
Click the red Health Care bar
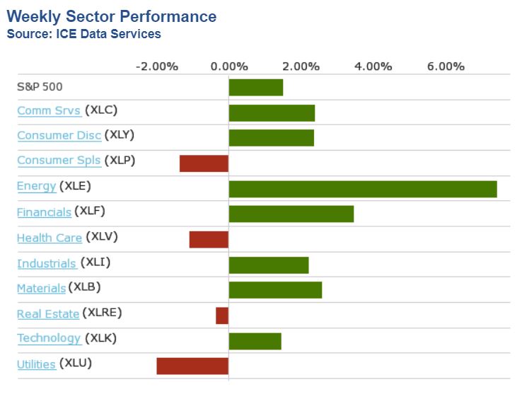click(x=209, y=239)
